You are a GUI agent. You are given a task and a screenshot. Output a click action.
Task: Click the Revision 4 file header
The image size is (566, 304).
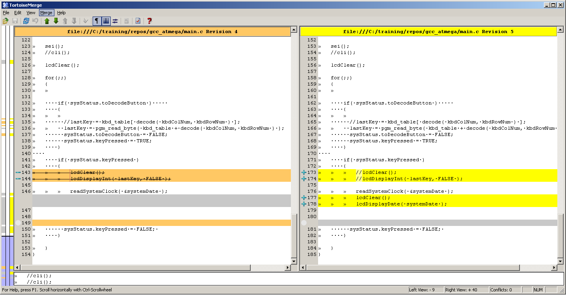(x=152, y=32)
